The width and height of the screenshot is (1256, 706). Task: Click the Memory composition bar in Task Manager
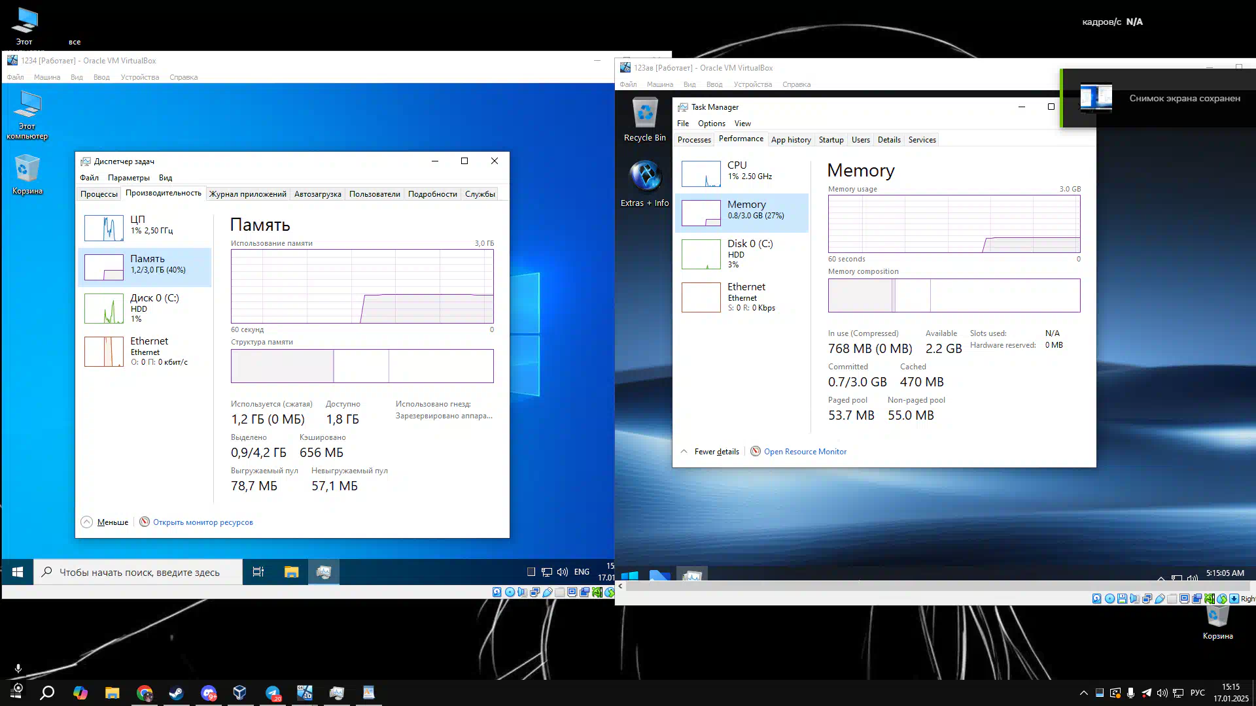(x=954, y=295)
